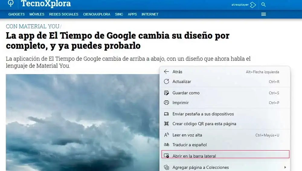Viewport: 302px width, 171px height.
Task: Click the collections icon beside Agregar página
Action: pos(166,167)
